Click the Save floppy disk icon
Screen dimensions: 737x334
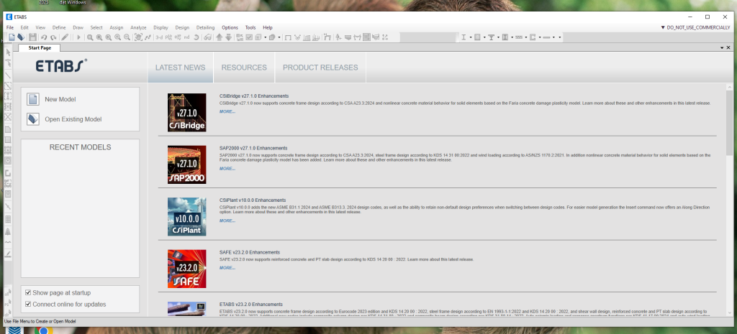(32, 37)
